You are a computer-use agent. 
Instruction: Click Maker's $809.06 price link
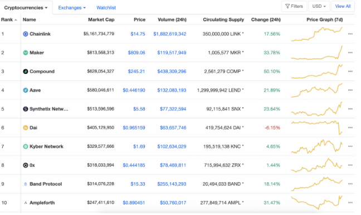tap(136, 53)
